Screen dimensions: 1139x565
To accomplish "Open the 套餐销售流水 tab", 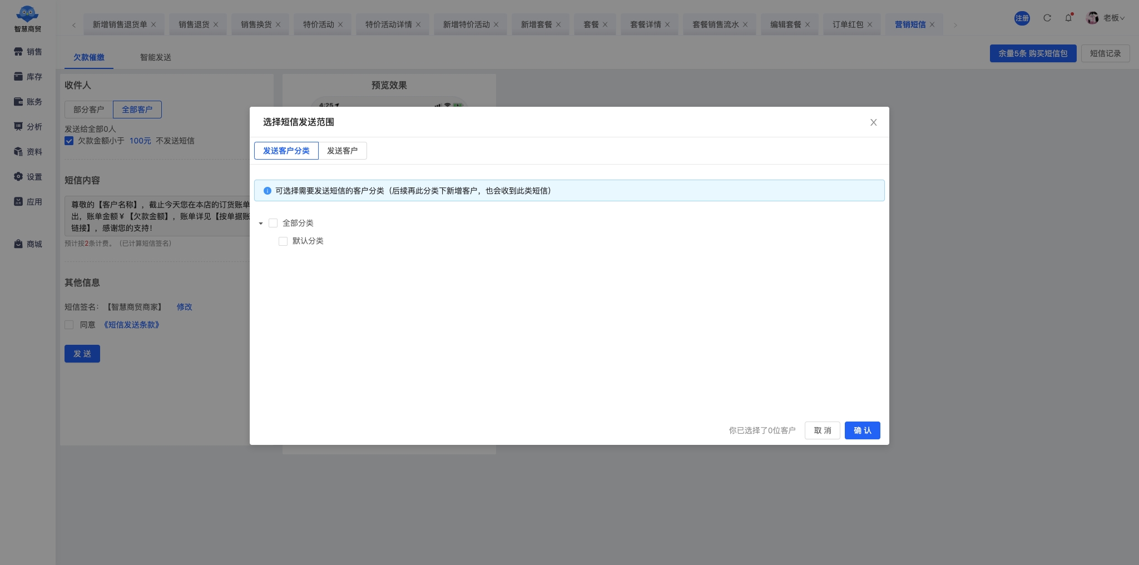I will [716, 24].
